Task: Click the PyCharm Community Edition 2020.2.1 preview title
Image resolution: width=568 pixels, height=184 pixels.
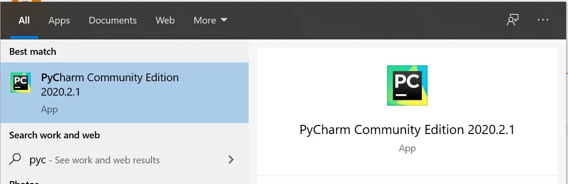Action: 407,130
